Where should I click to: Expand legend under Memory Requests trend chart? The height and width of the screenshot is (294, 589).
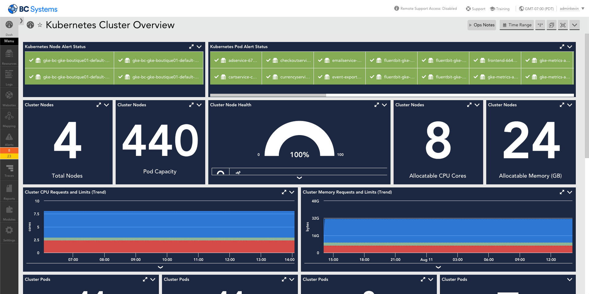(438, 267)
